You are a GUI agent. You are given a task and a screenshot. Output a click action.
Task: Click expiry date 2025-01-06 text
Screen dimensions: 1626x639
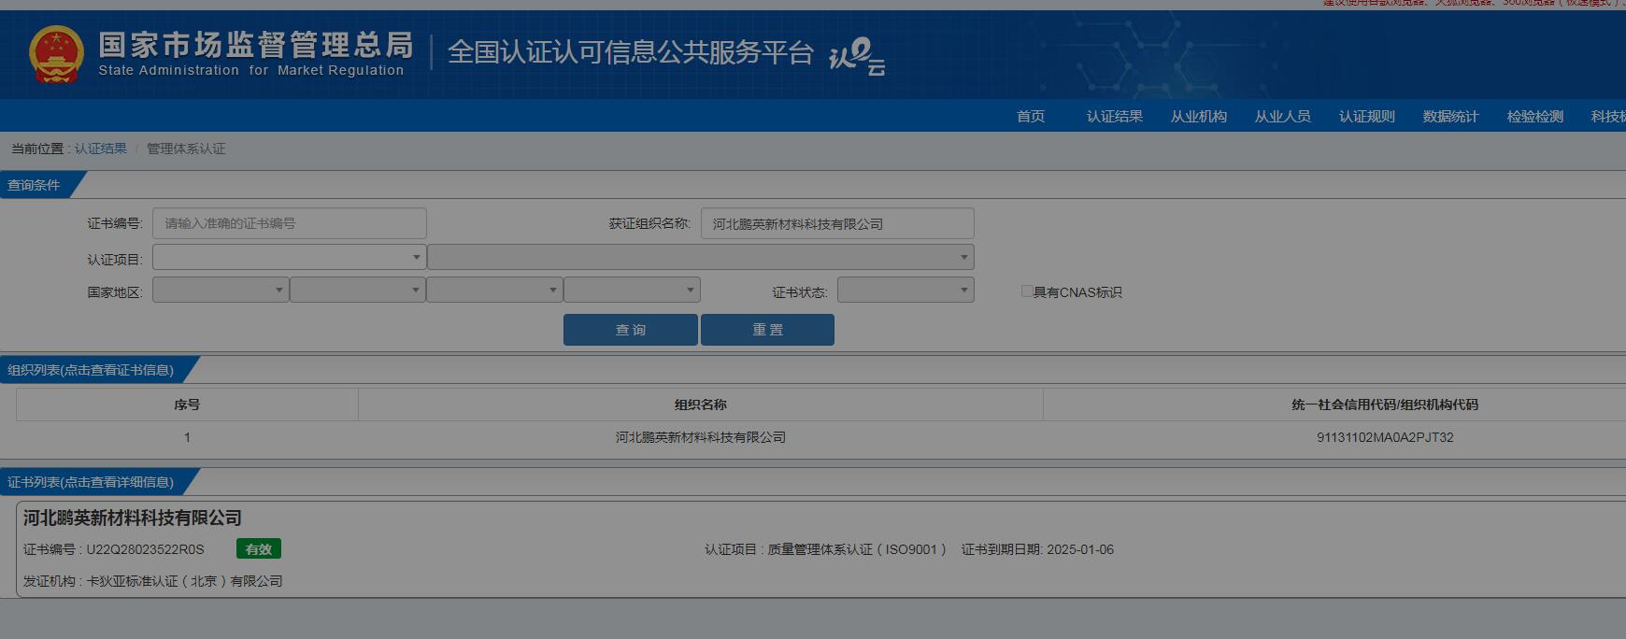coord(1080,549)
